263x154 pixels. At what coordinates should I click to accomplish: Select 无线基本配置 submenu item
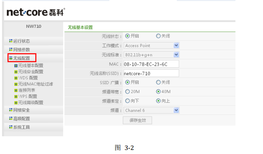point(31,66)
